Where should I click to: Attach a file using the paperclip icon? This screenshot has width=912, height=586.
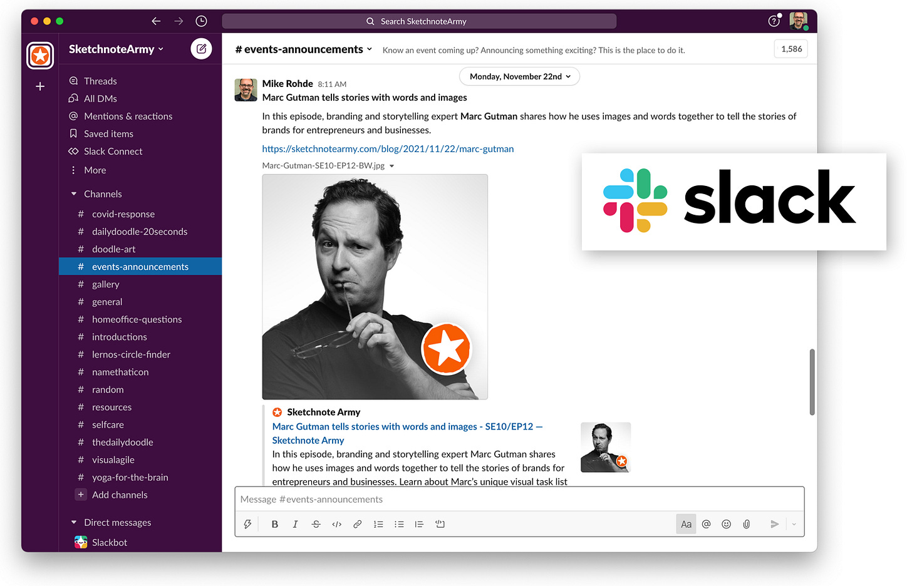(746, 524)
